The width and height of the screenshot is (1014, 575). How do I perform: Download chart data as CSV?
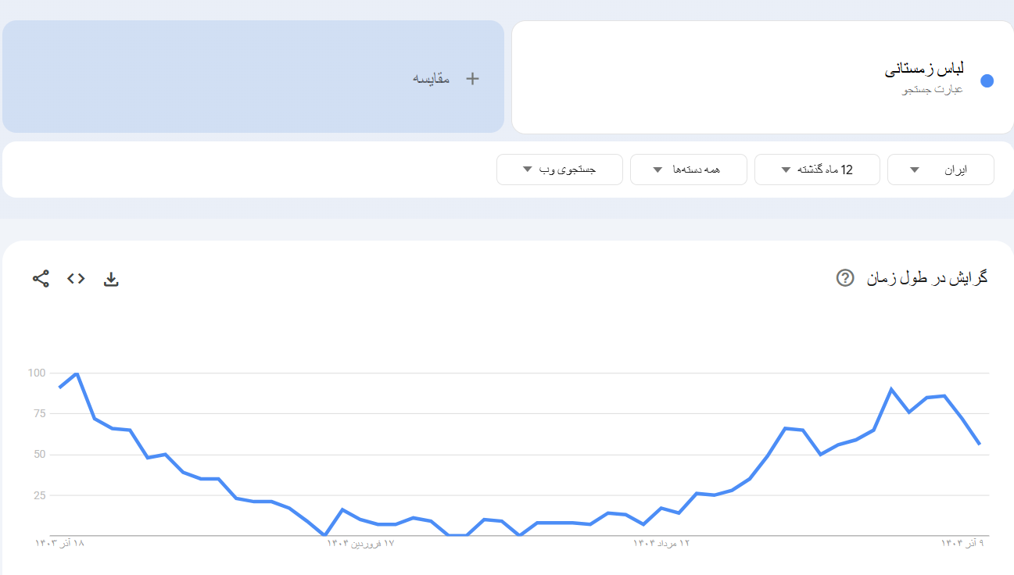coord(111,279)
